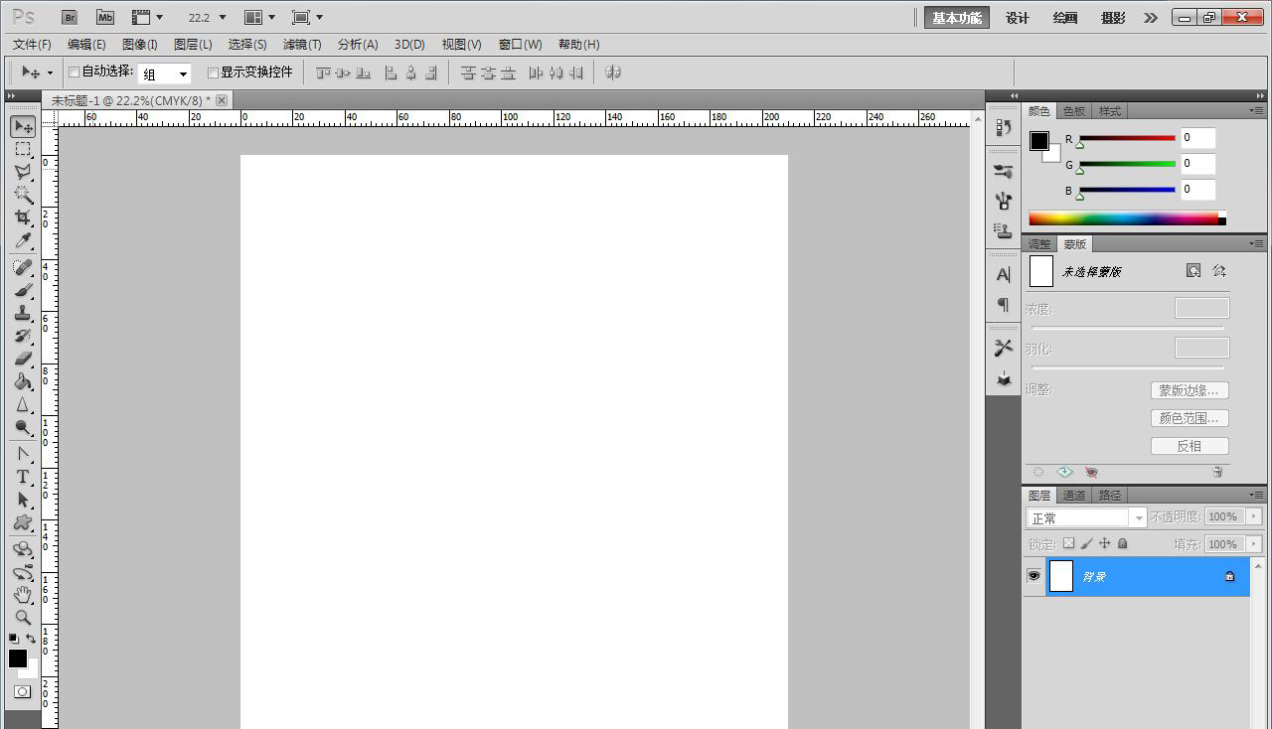The image size is (1272, 729).
Task: Select the Custom Shape tool
Action: pyautogui.click(x=23, y=523)
